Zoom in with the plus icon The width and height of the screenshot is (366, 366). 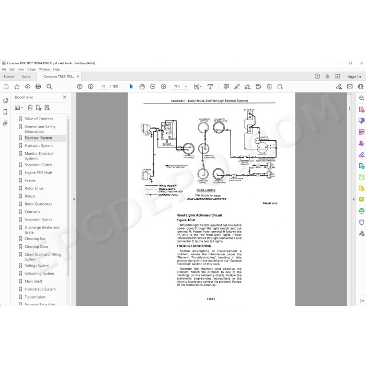163,87
